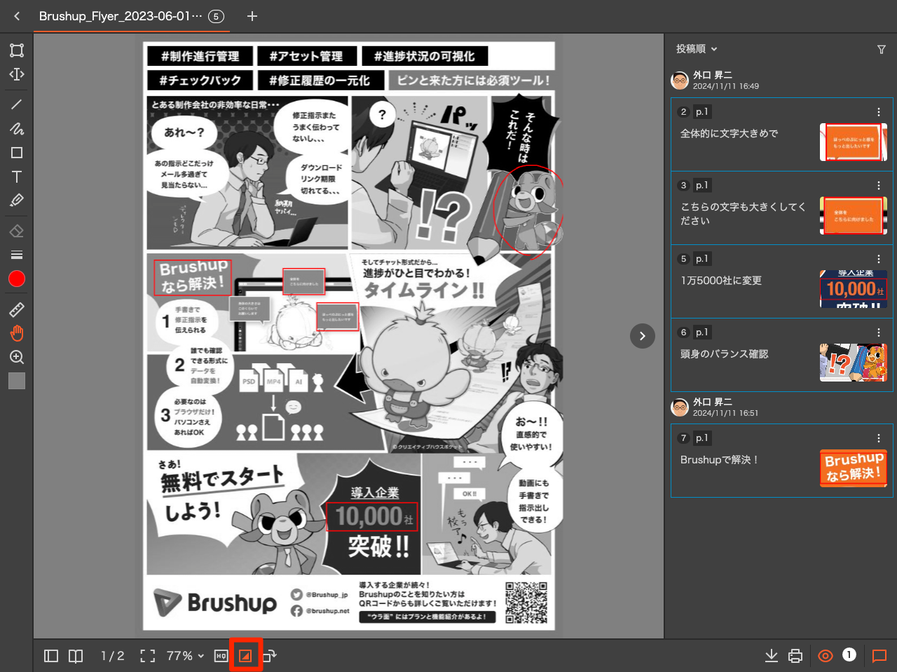This screenshot has width=897, height=672.
Task: Toggle the left sidebar panel
Action: click(51, 656)
